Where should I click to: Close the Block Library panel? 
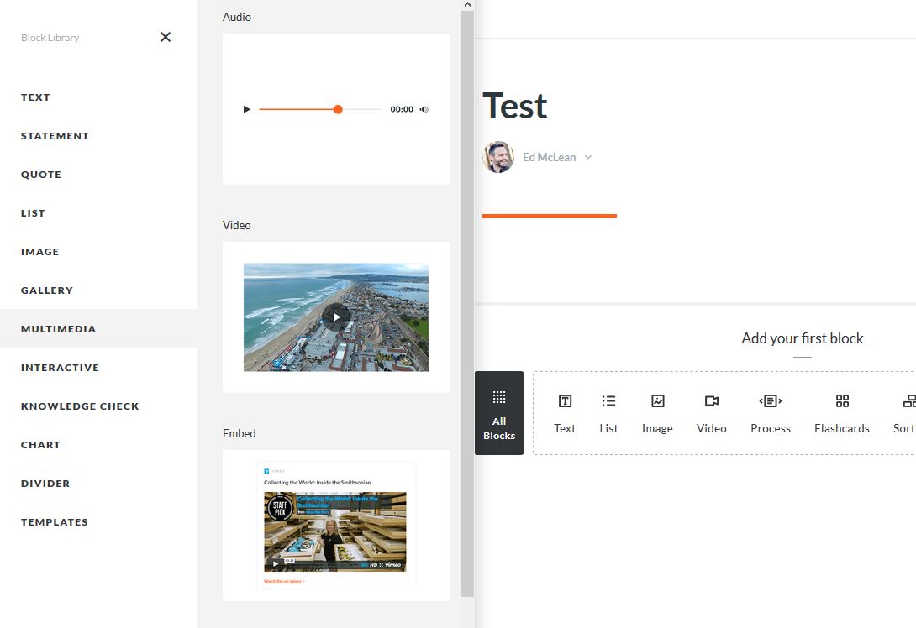166,37
